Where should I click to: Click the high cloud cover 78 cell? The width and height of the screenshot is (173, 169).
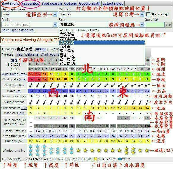point(120,118)
